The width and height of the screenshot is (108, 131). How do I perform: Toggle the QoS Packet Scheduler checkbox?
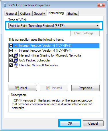pyautogui.click(x=11, y=60)
